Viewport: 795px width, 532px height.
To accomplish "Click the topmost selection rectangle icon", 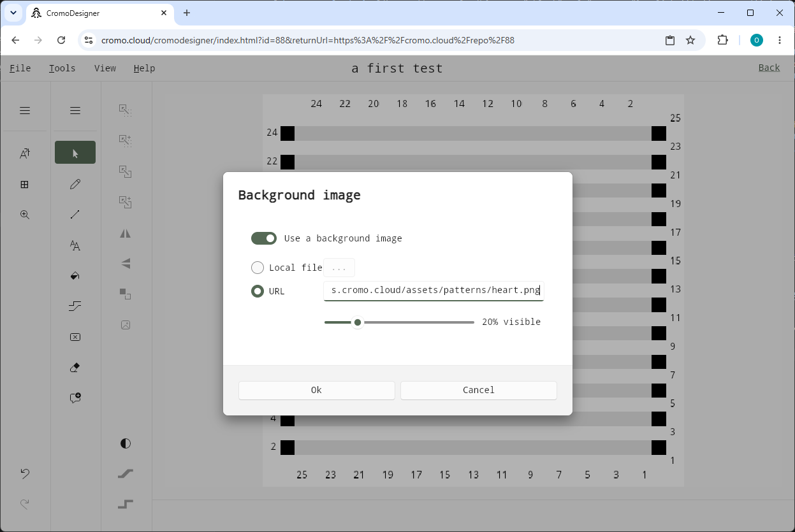I will [126, 110].
